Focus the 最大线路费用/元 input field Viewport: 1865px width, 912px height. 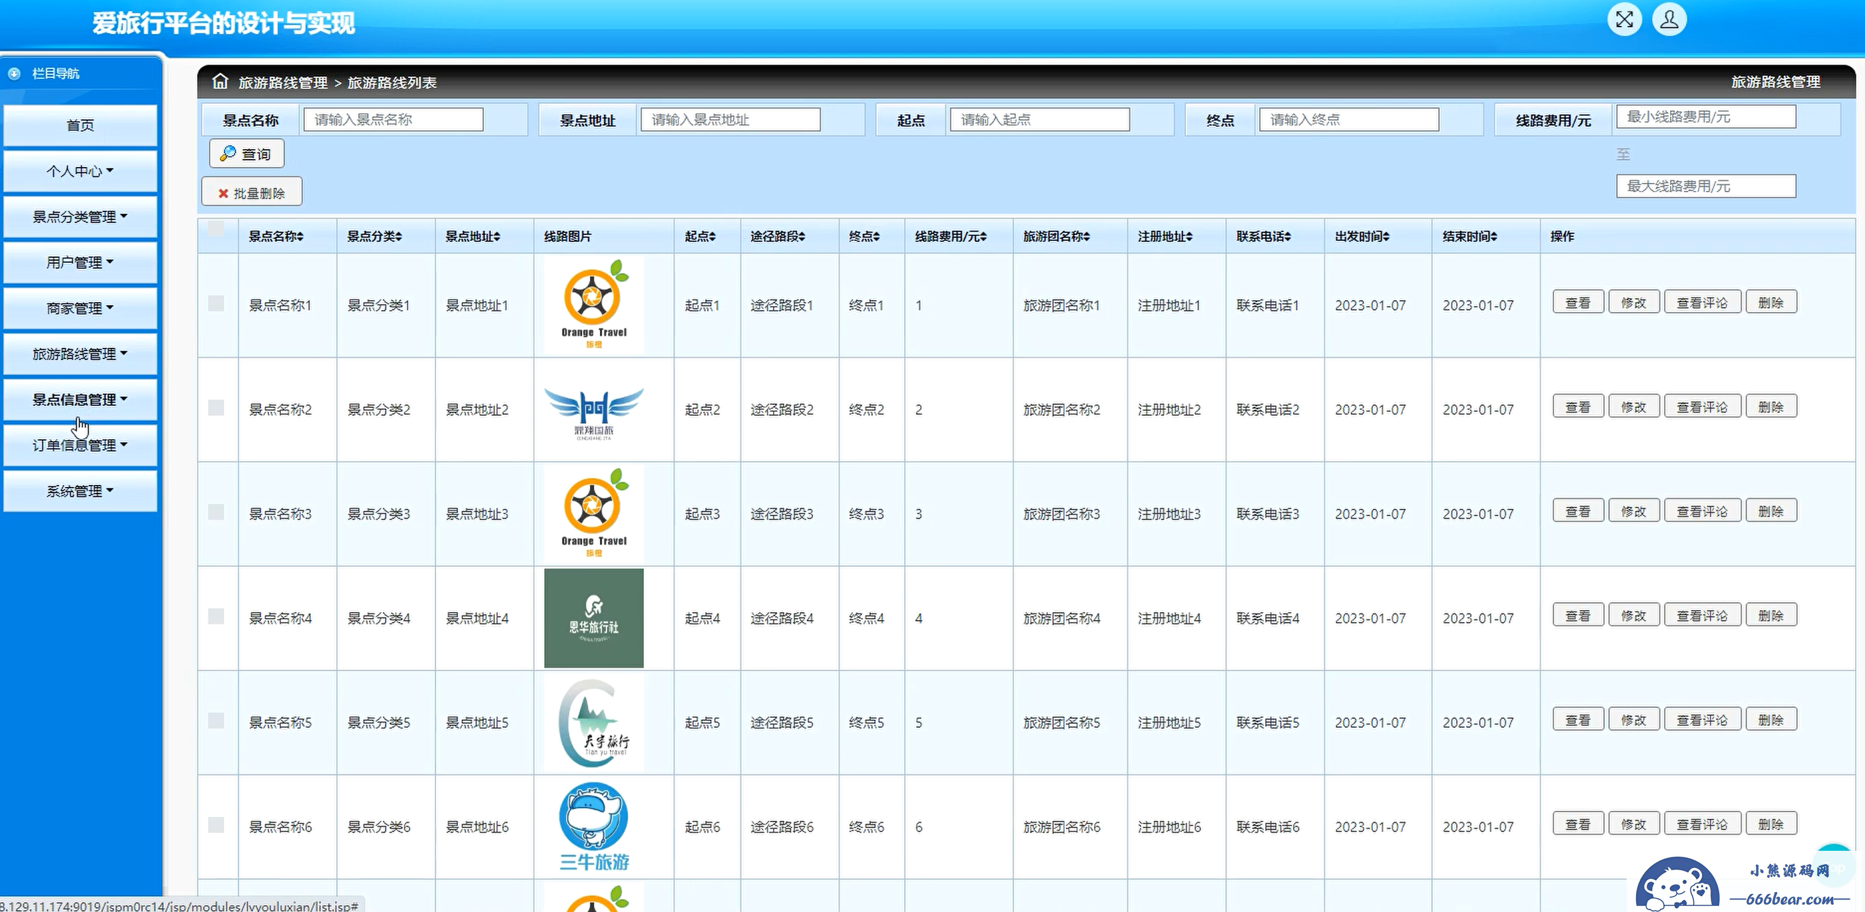(1706, 186)
